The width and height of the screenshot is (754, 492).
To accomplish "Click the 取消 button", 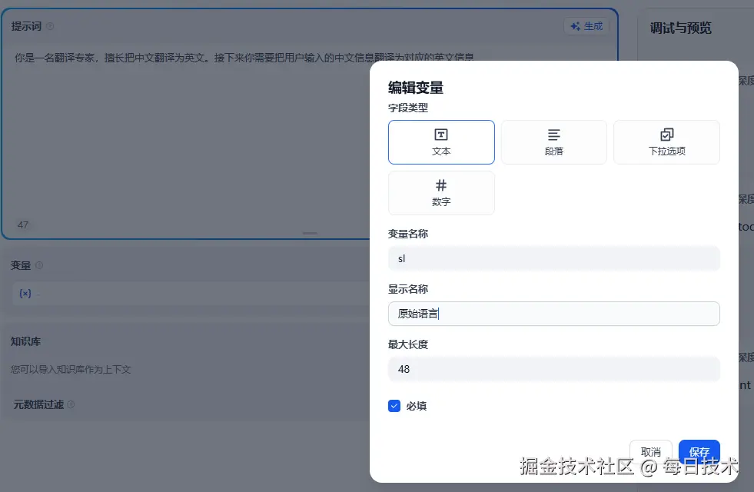I will pos(650,451).
